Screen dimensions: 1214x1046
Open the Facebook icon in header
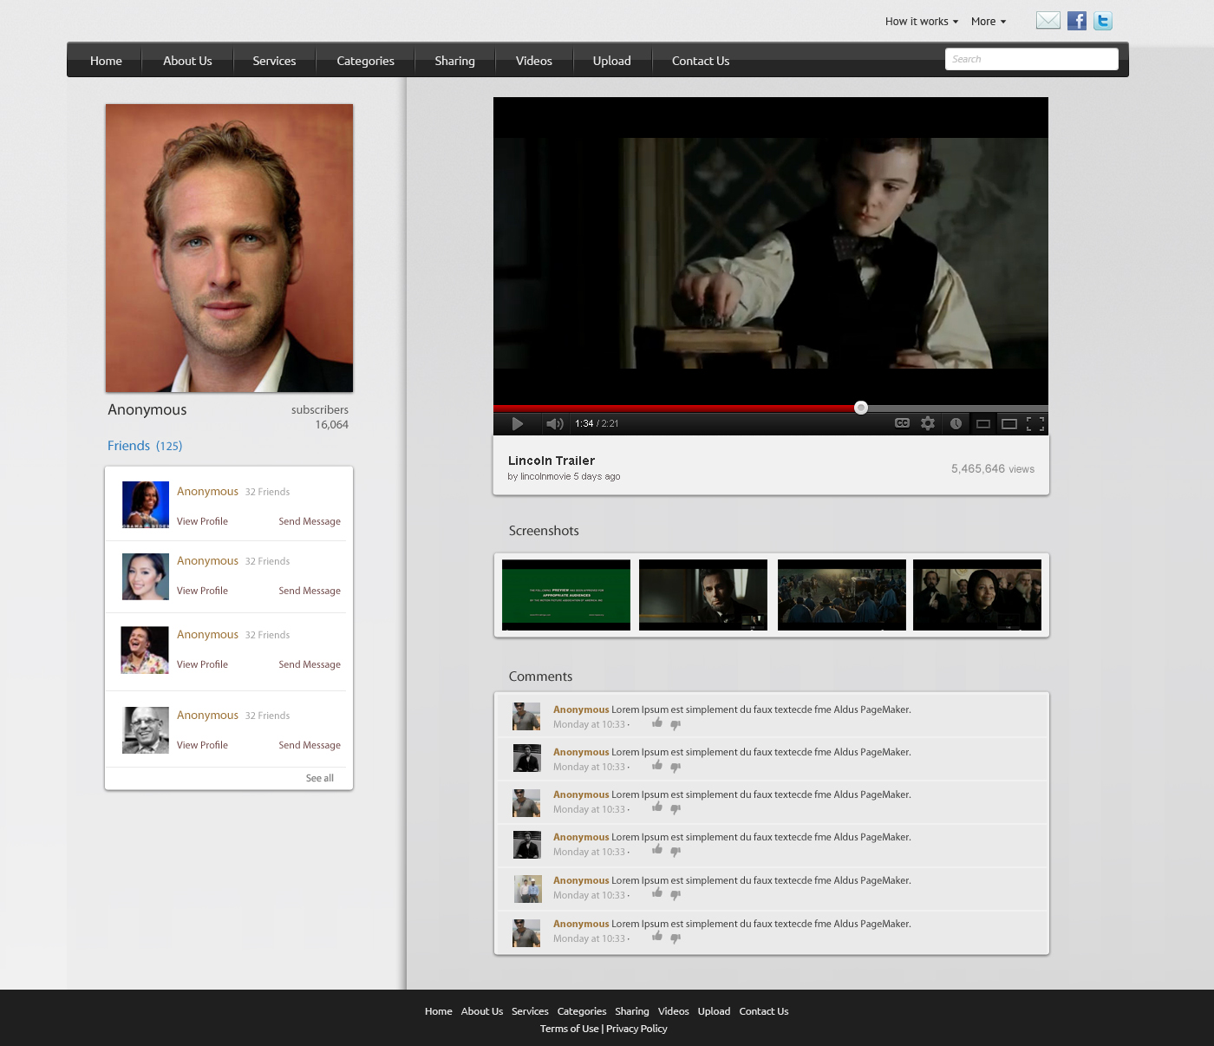(1077, 21)
